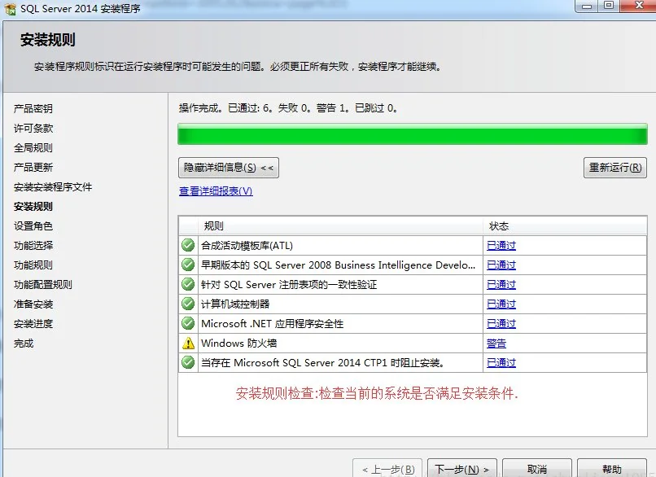Click green check icon beside 合成活动模板库(ATL)
656x477 pixels.
pos(188,245)
